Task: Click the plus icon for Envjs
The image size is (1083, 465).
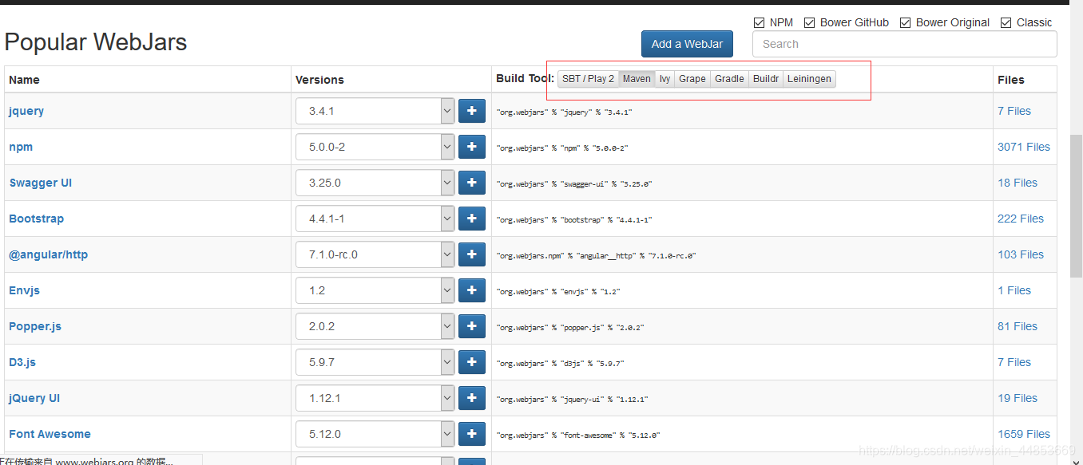Action: (x=471, y=290)
